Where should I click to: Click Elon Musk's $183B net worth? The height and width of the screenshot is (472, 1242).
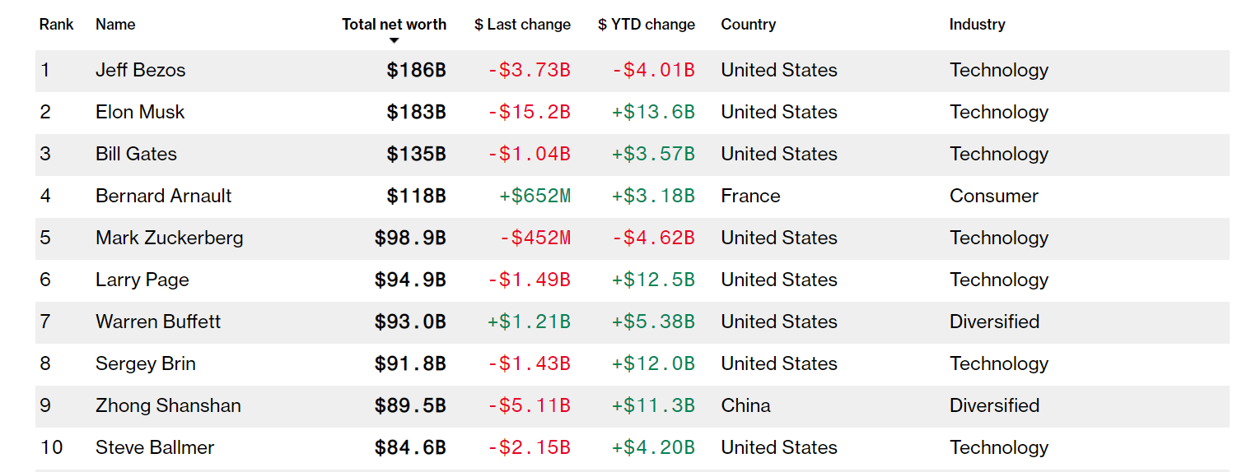click(417, 113)
